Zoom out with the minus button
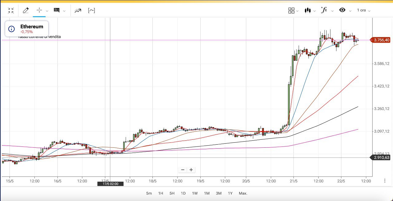The height and width of the screenshot is (201, 393). click(x=183, y=170)
